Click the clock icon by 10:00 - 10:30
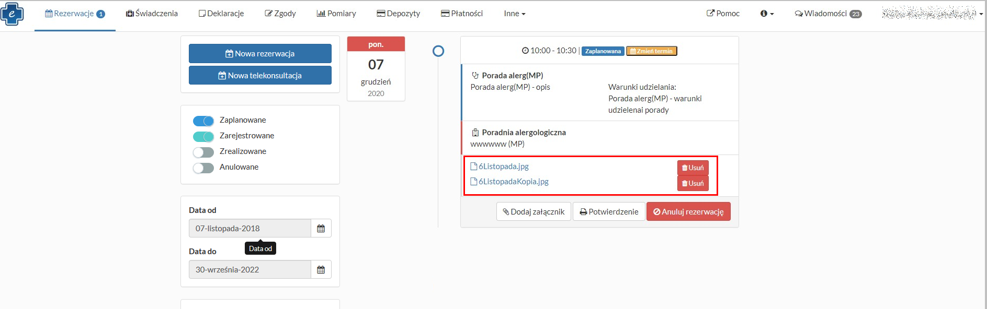Screen dimensions: 987x309 (x=525, y=51)
